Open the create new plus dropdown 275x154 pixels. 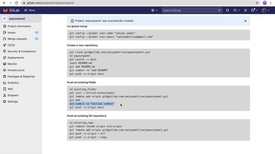click(154, 10)
